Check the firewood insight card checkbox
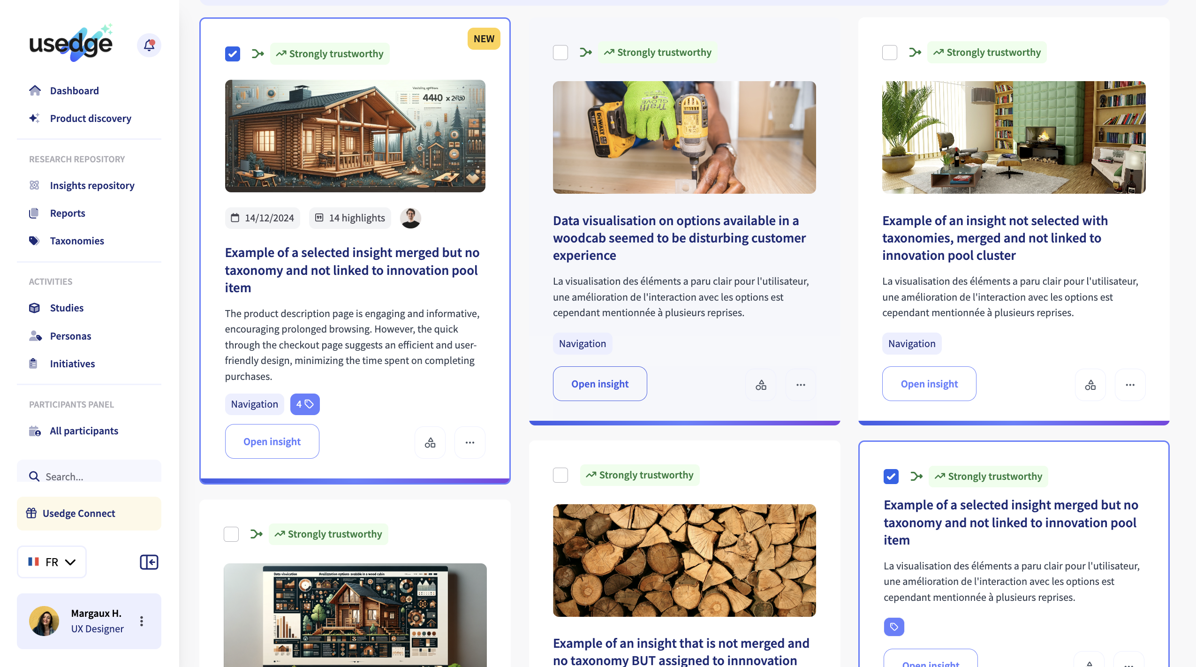 [x=560, y=475]
